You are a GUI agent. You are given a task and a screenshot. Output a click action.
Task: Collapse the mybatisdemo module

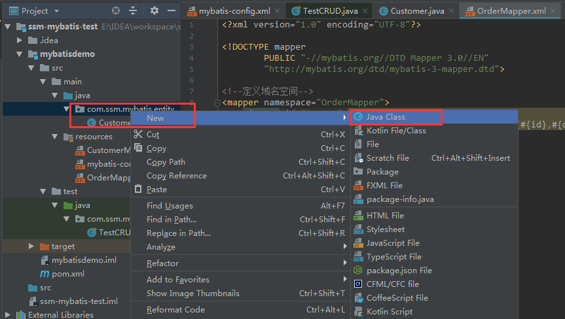[20, 54]
